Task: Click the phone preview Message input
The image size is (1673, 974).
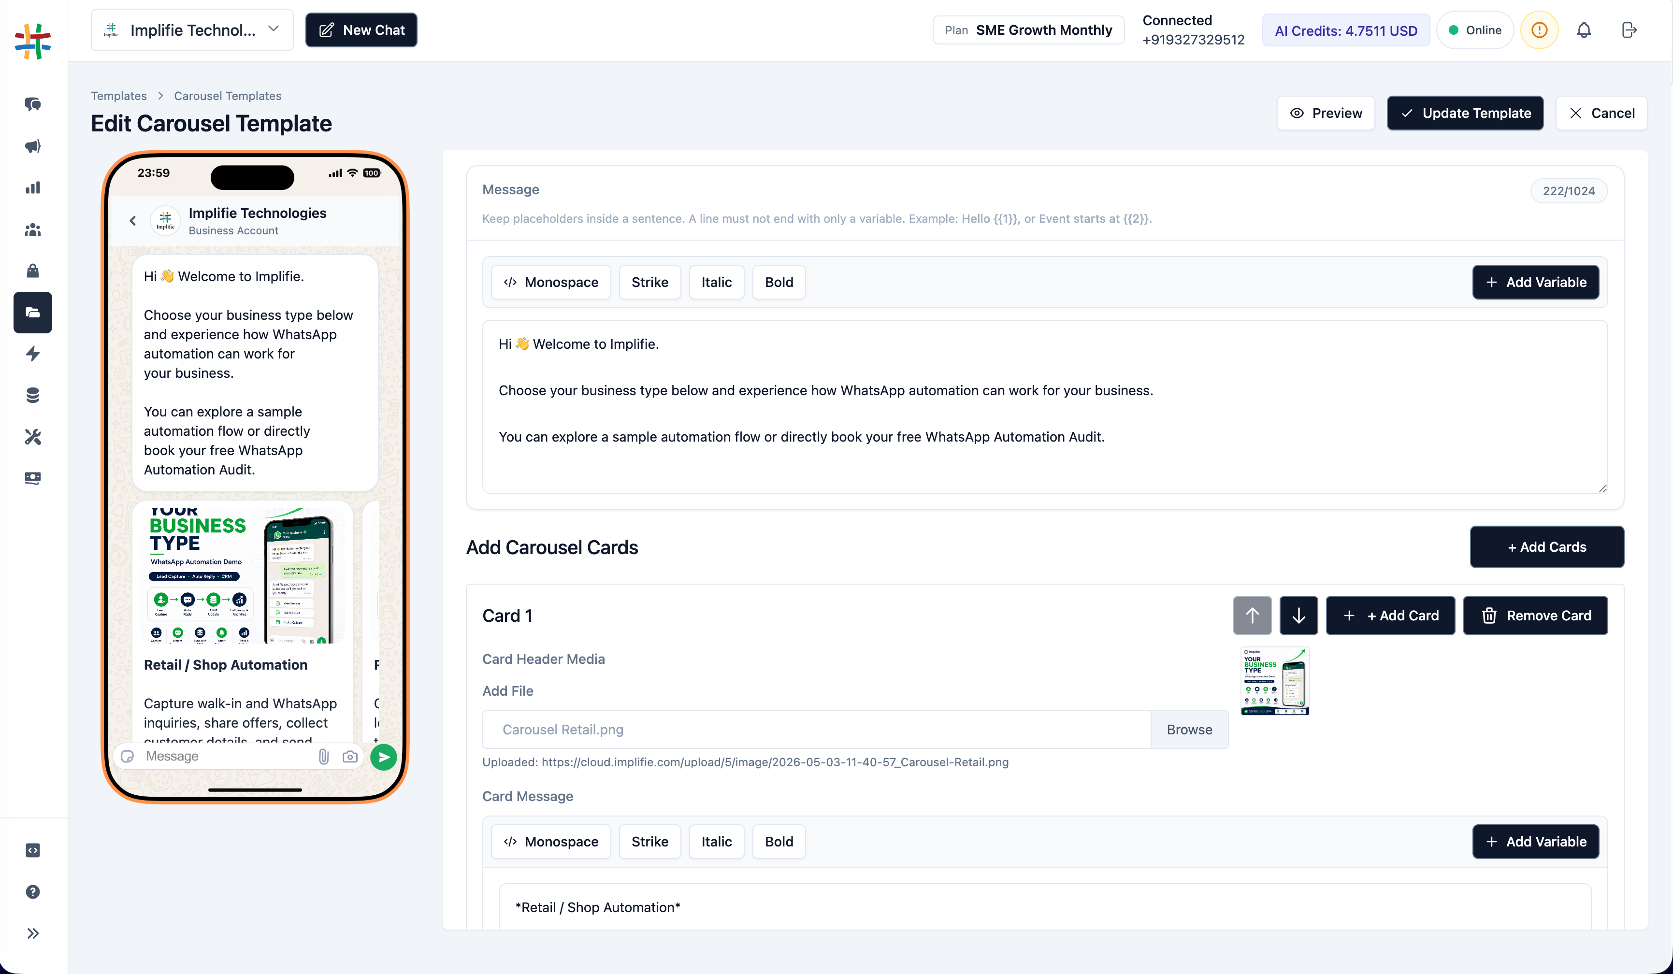Action: [x=226, y=756]
